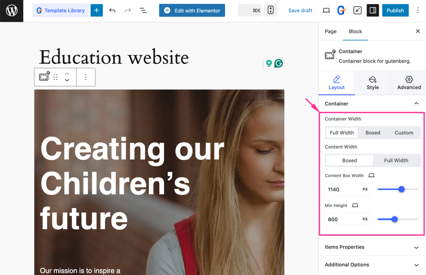This screenshot has height=275, width=426.
Task: Click the Container block icon in toolbar
Action: [x=44, y=77]
